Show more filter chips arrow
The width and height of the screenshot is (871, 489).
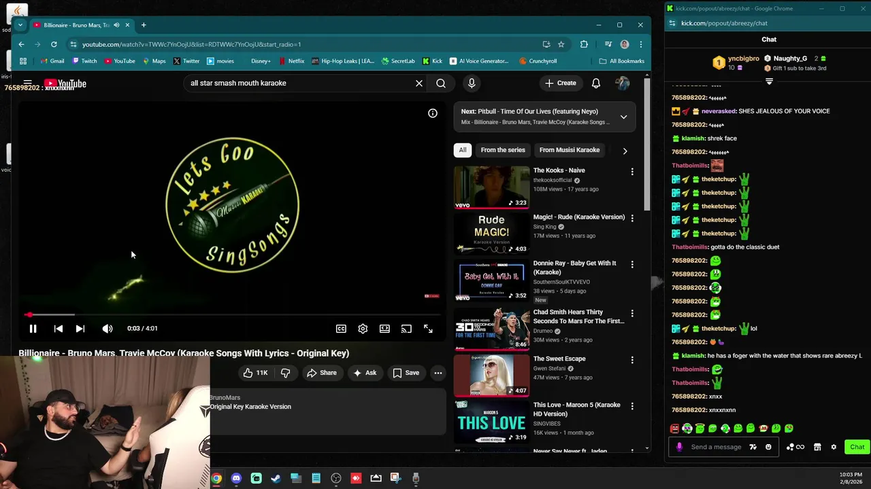(625, 151)
